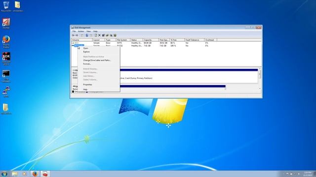Click the NTFS file system cell
316x177 pixels.
tap(119, 43)
